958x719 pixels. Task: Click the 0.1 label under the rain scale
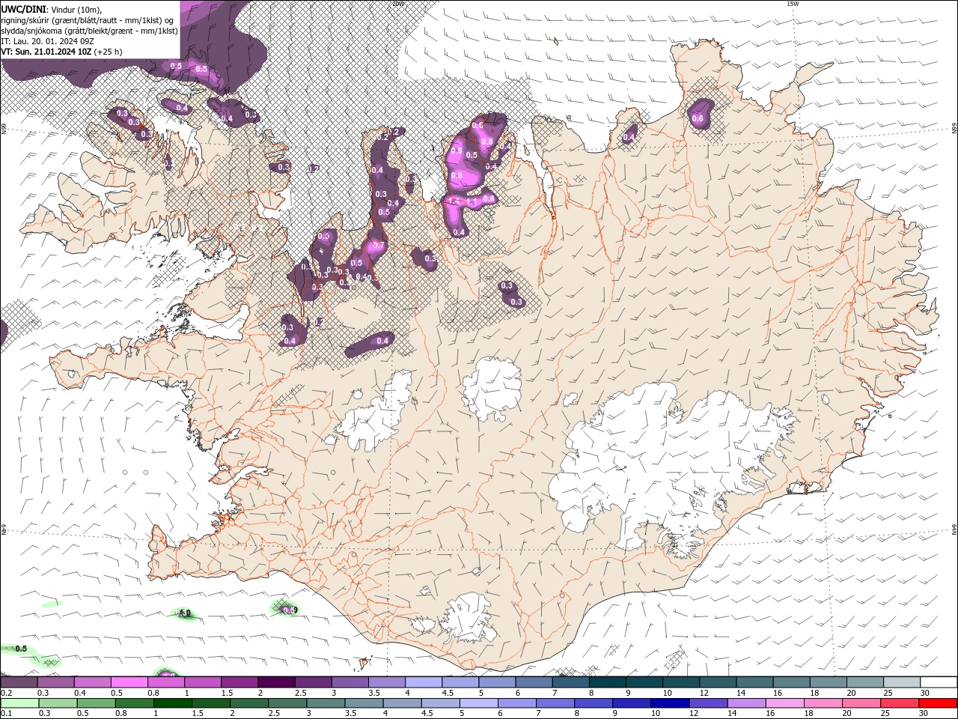point(6,714)
